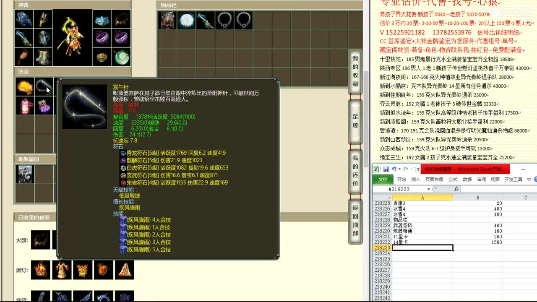Viewport: 537px width, 302px height.
Task: Click the left purple ring icon
Action: (x=102, y=38)
